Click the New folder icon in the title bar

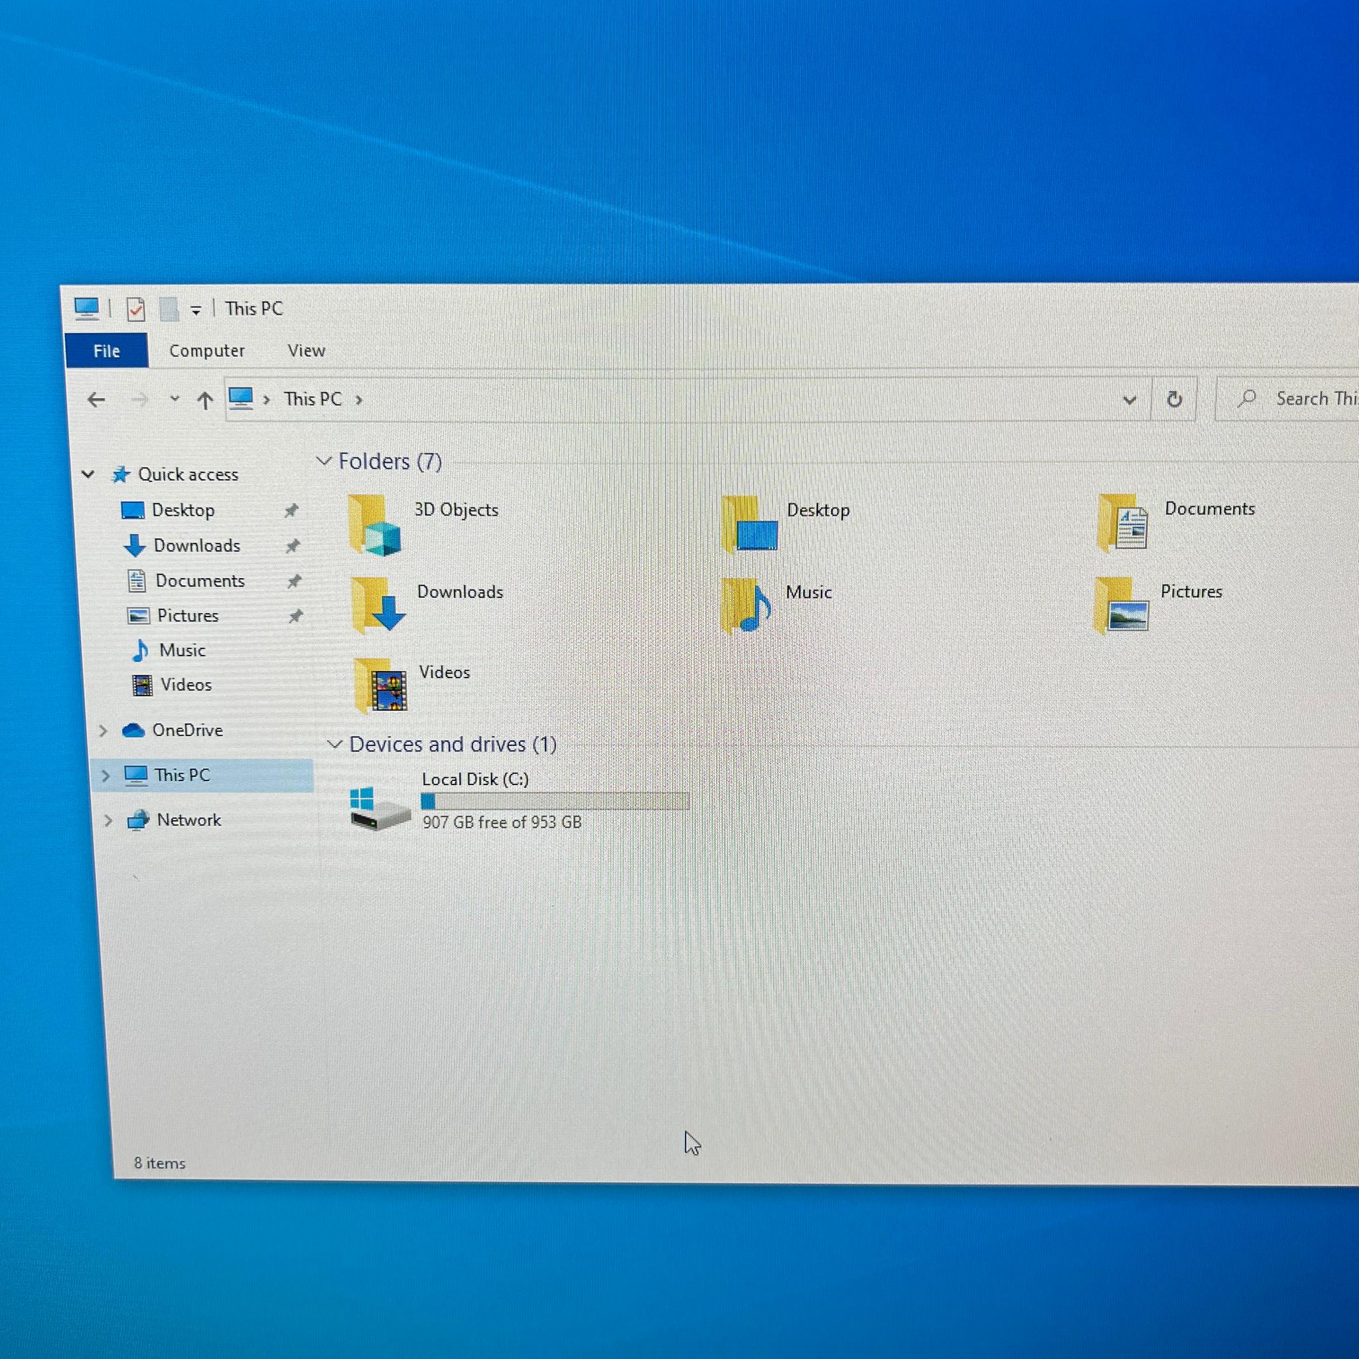169,309
